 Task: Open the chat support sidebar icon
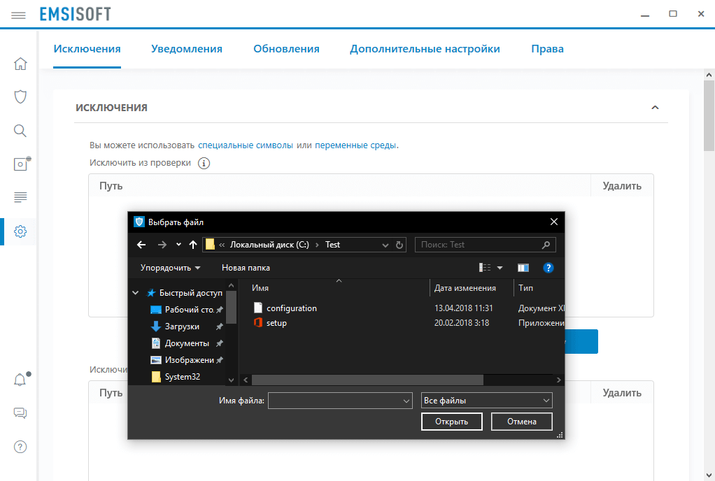pos(20,413)
